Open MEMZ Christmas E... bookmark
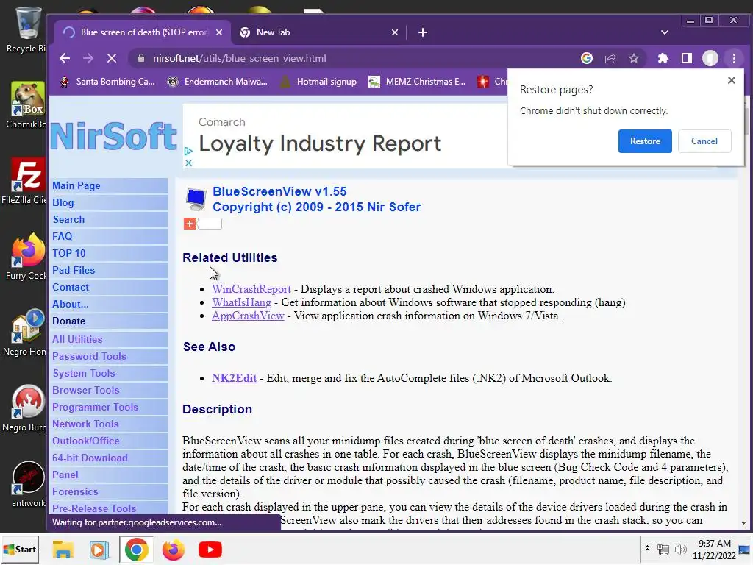Viewport: 753px width, 565px height. [417, 82]
